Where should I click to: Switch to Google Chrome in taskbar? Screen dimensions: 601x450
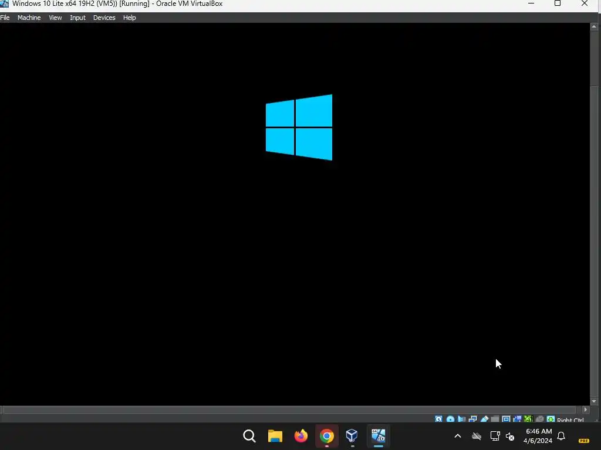coord(327,436)
